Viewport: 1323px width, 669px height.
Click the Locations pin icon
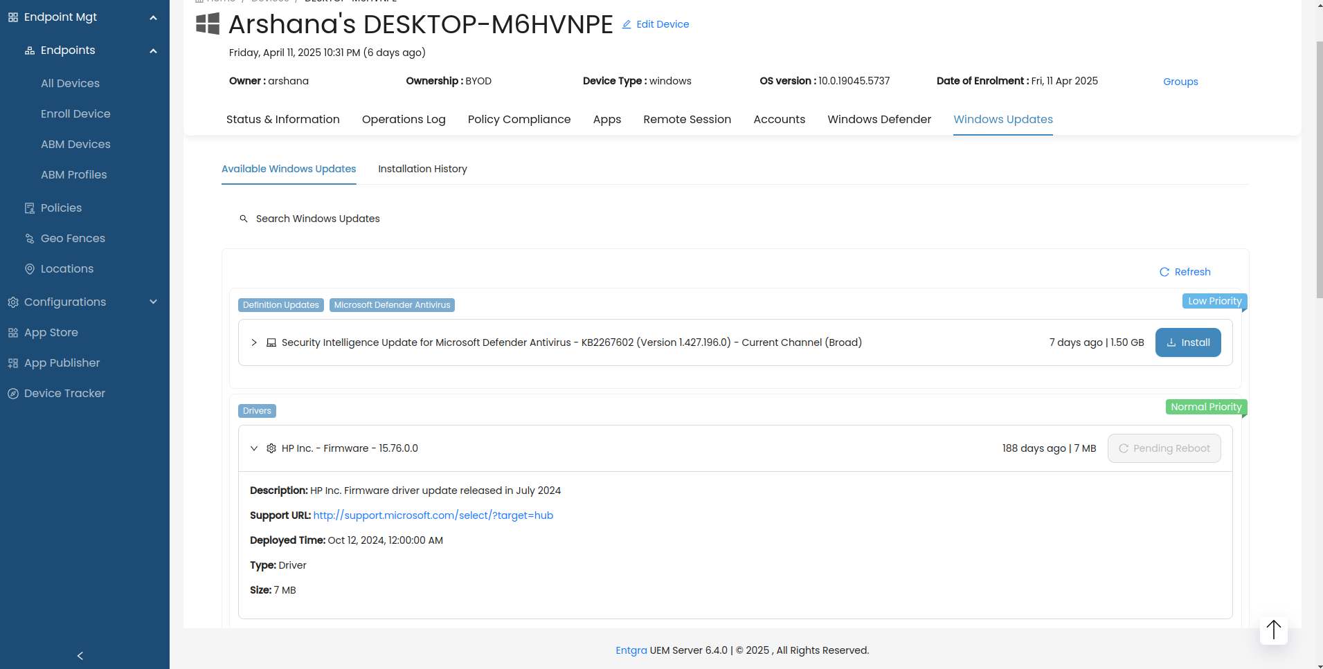(30, 269)
